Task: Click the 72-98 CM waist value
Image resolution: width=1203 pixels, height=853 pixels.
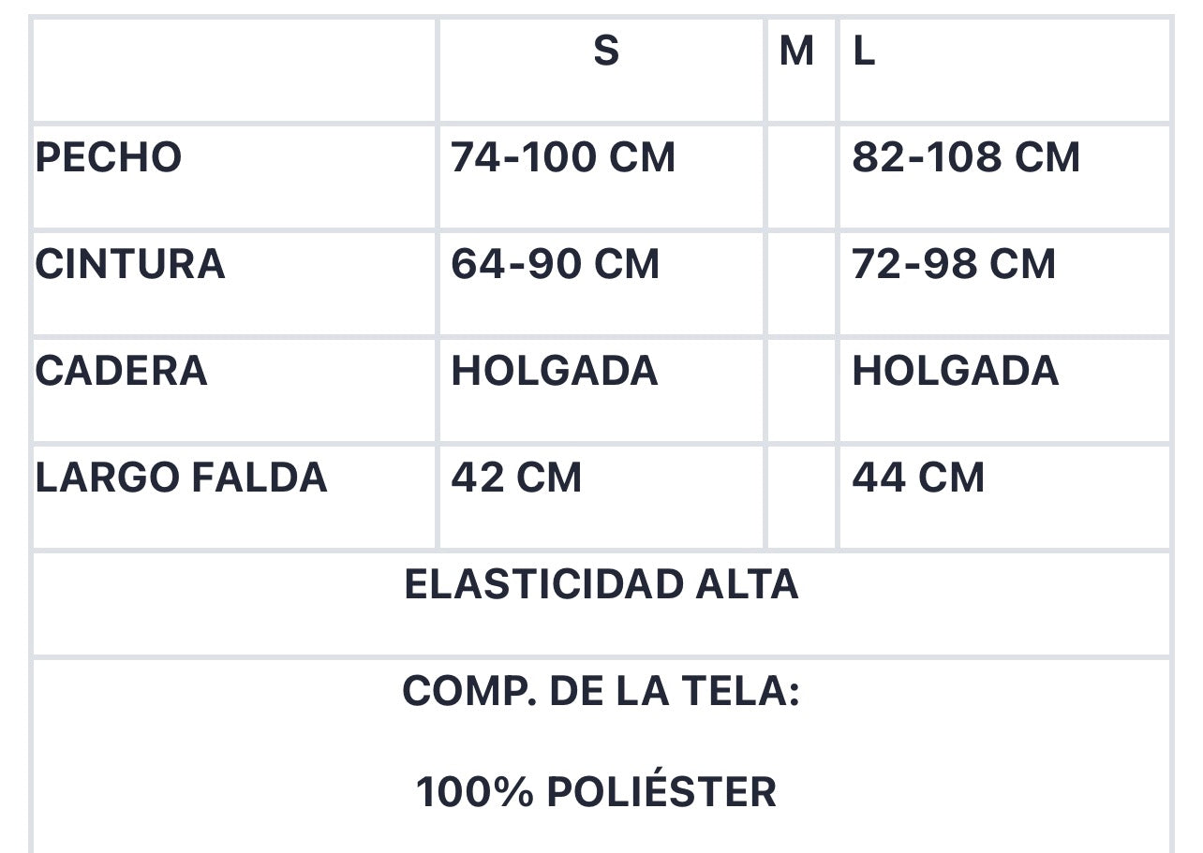Action: (954, 264)
